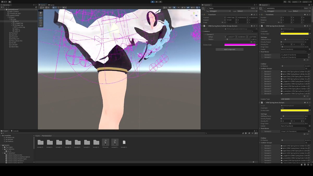Click plus button to add a collider element
Image resolution: width=313 pixels, height=176 pixels.
(x=251, y=42)
